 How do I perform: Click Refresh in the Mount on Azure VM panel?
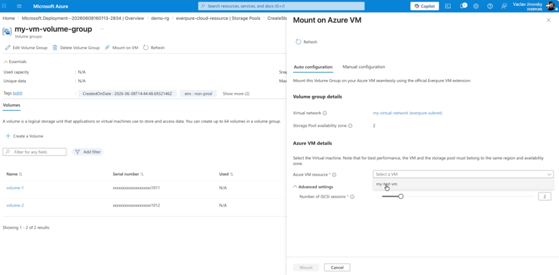(306, 42)
